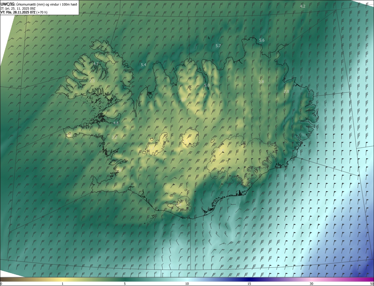Click the color scale label 1
The width and height of the screenshot is (374, 286).
pos(63,284)
